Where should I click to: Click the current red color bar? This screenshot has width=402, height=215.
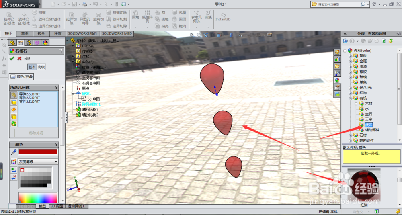point(38,152)
